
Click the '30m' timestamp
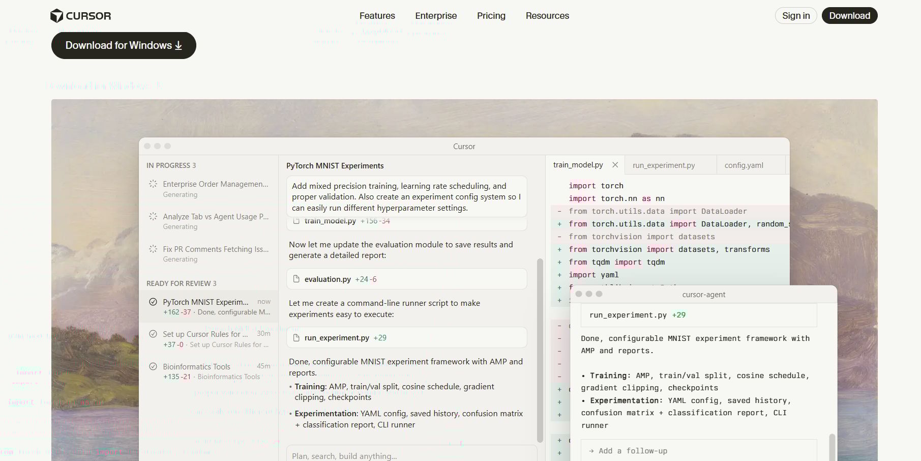[263, 333]
